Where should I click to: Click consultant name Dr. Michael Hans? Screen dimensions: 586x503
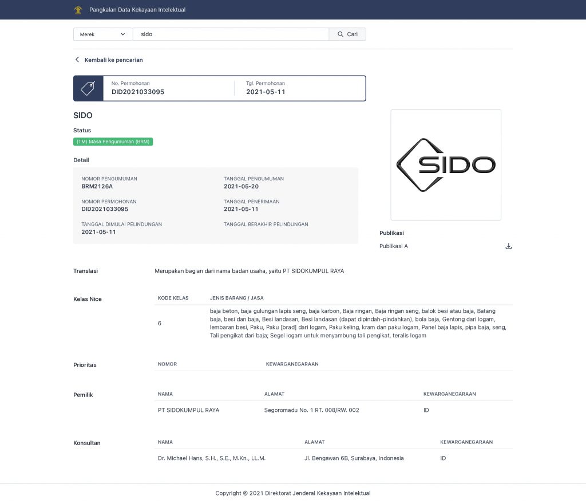tap(211, 458)
